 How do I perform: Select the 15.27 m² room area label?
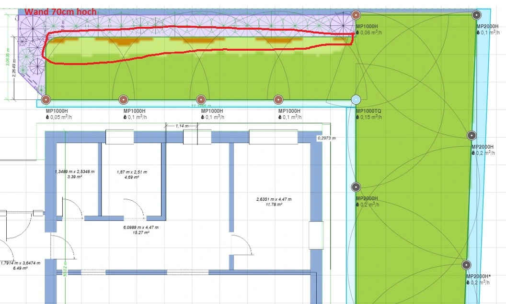point(140,230)
